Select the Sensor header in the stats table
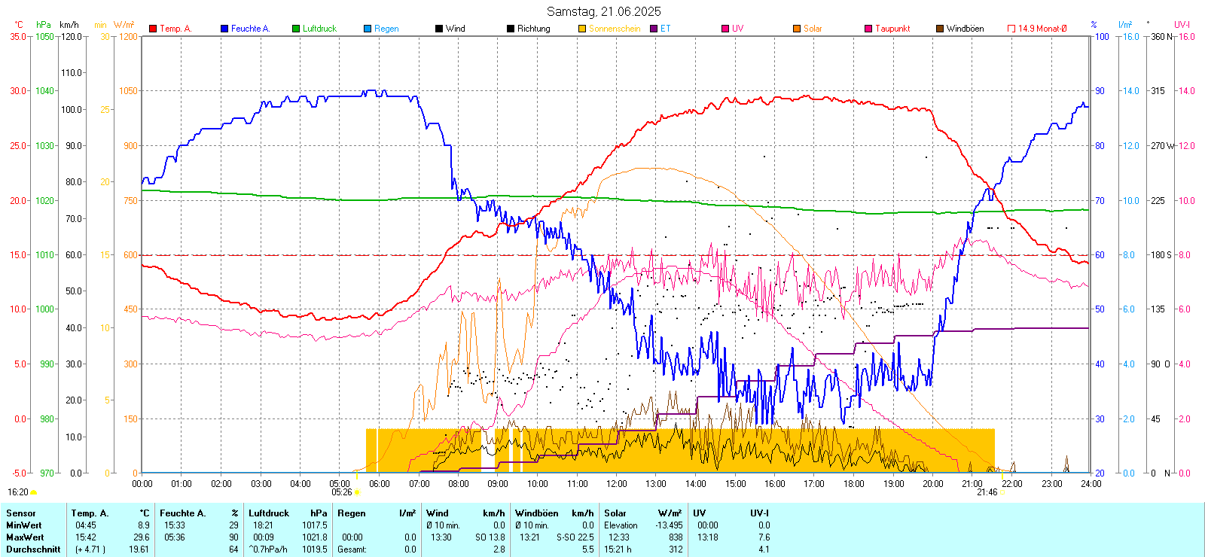Image resolution: width=1205 pixels, height=557 pixels. 21,513
